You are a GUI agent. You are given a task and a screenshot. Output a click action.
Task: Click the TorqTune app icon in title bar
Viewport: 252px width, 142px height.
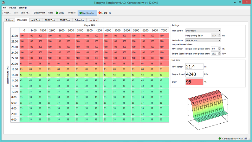click(3, 3)
